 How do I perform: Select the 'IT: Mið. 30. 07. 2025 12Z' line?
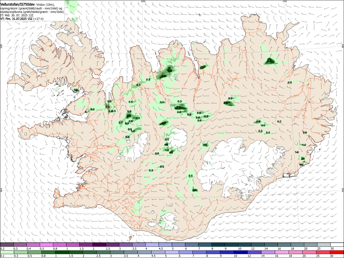(x=17, y=15)
